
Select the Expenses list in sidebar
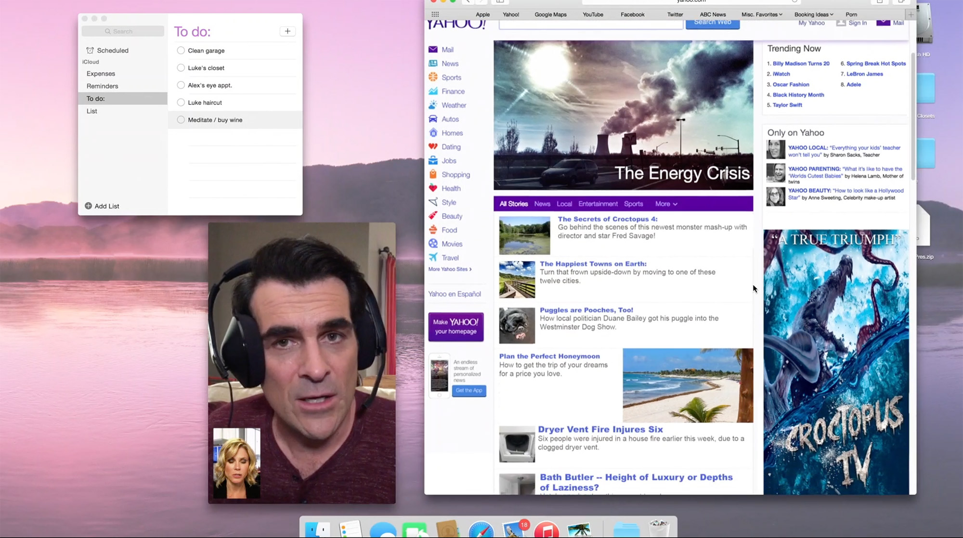101,74
